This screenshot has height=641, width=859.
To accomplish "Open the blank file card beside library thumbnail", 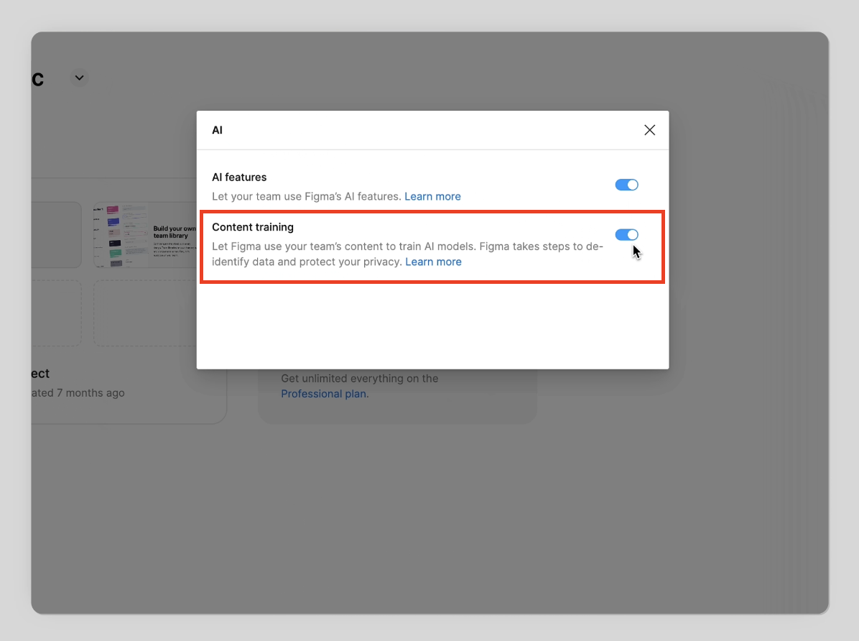I will [x=56, y=235].
